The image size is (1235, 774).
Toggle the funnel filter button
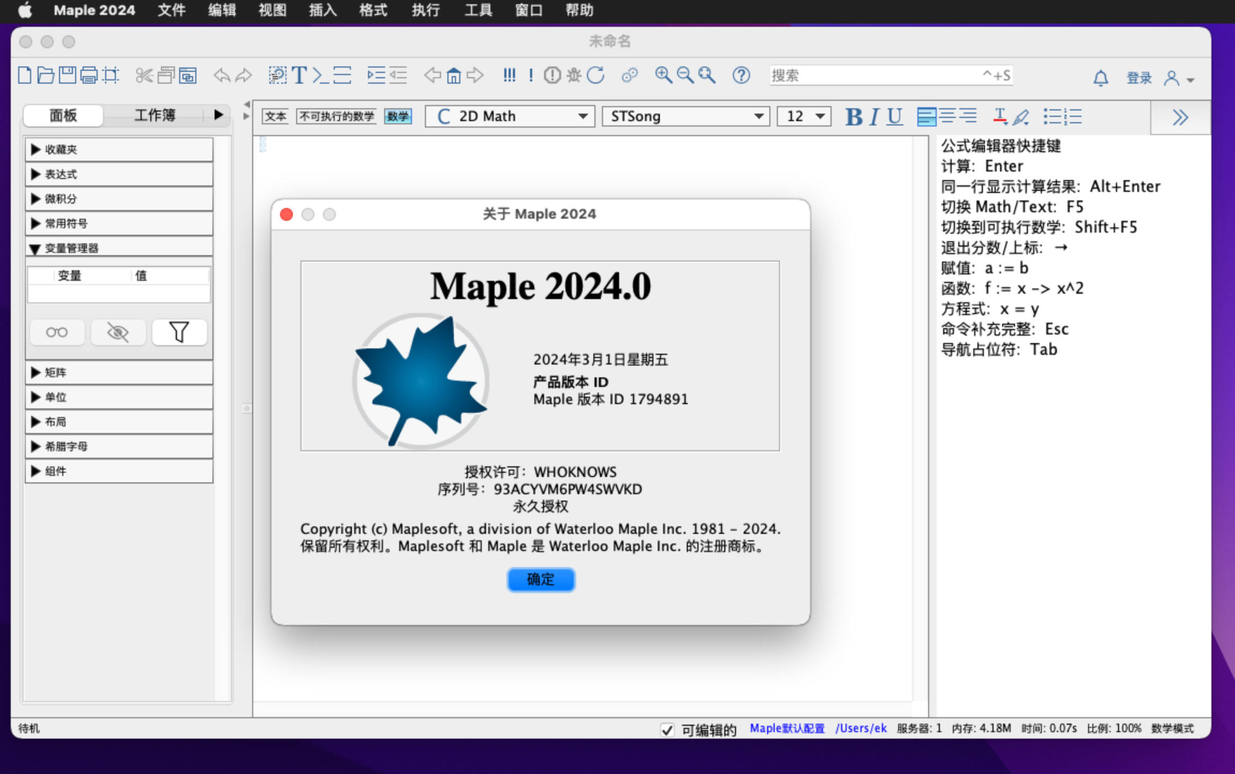179,332
